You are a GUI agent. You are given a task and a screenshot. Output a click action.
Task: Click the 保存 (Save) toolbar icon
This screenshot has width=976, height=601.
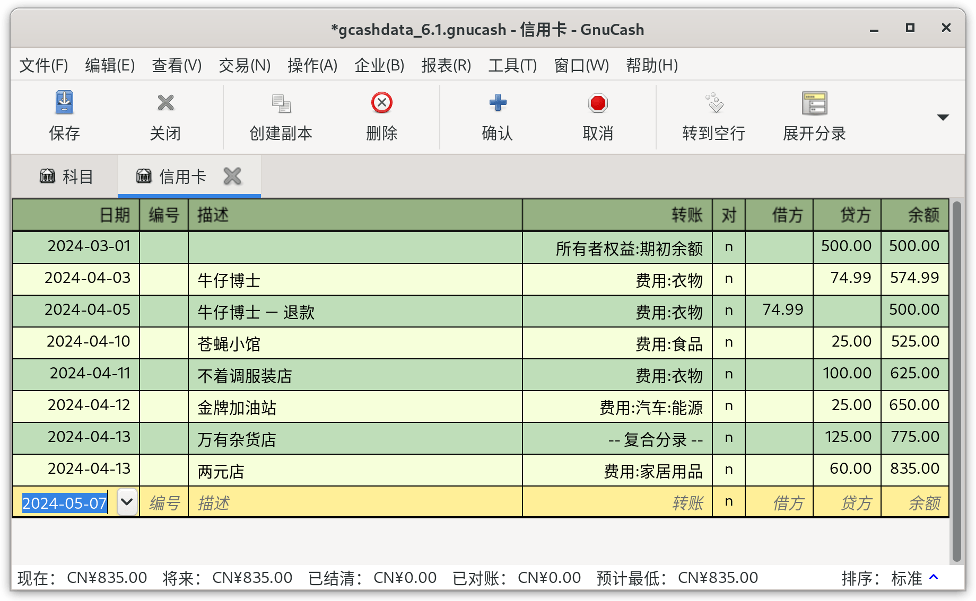[x=64, y=102]
